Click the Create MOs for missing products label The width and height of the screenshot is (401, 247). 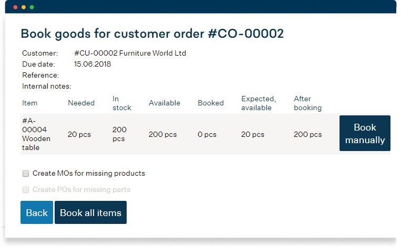point(88,174)
